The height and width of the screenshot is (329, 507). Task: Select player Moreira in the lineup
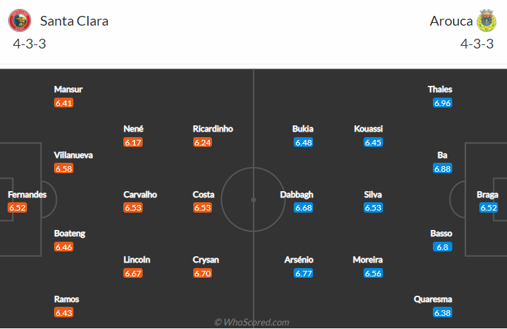coord(366,260)
